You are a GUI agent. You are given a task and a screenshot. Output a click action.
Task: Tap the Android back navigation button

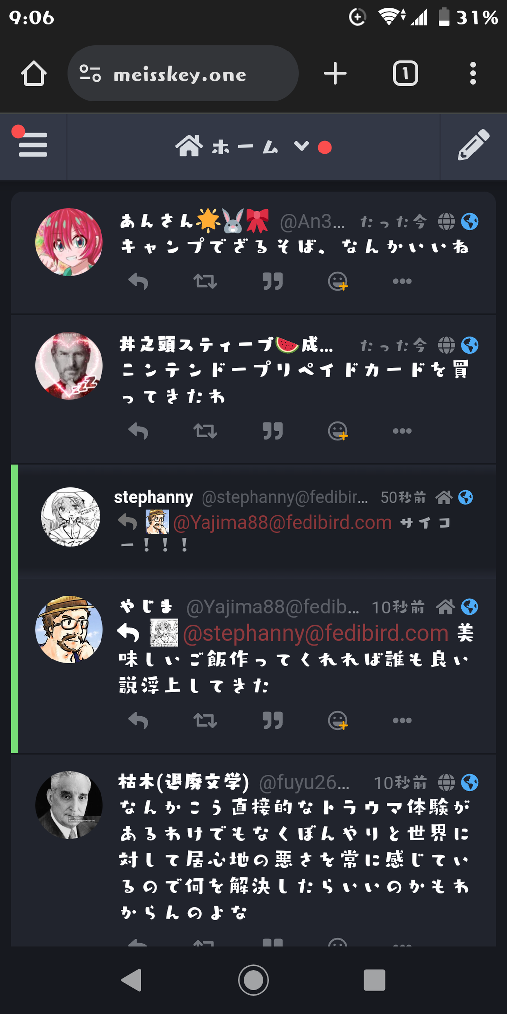(x=132, y=980)
